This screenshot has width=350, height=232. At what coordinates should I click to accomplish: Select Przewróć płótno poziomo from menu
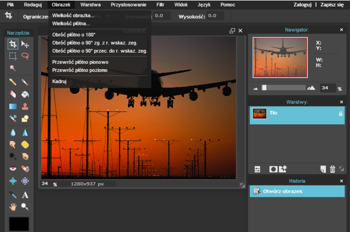[x=80, y=70]
